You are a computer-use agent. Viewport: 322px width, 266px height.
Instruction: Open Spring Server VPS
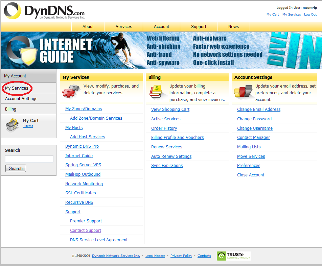tap(83, 165)
